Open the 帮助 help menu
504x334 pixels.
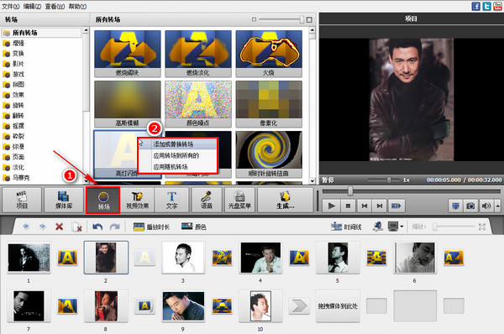[77, 6]
